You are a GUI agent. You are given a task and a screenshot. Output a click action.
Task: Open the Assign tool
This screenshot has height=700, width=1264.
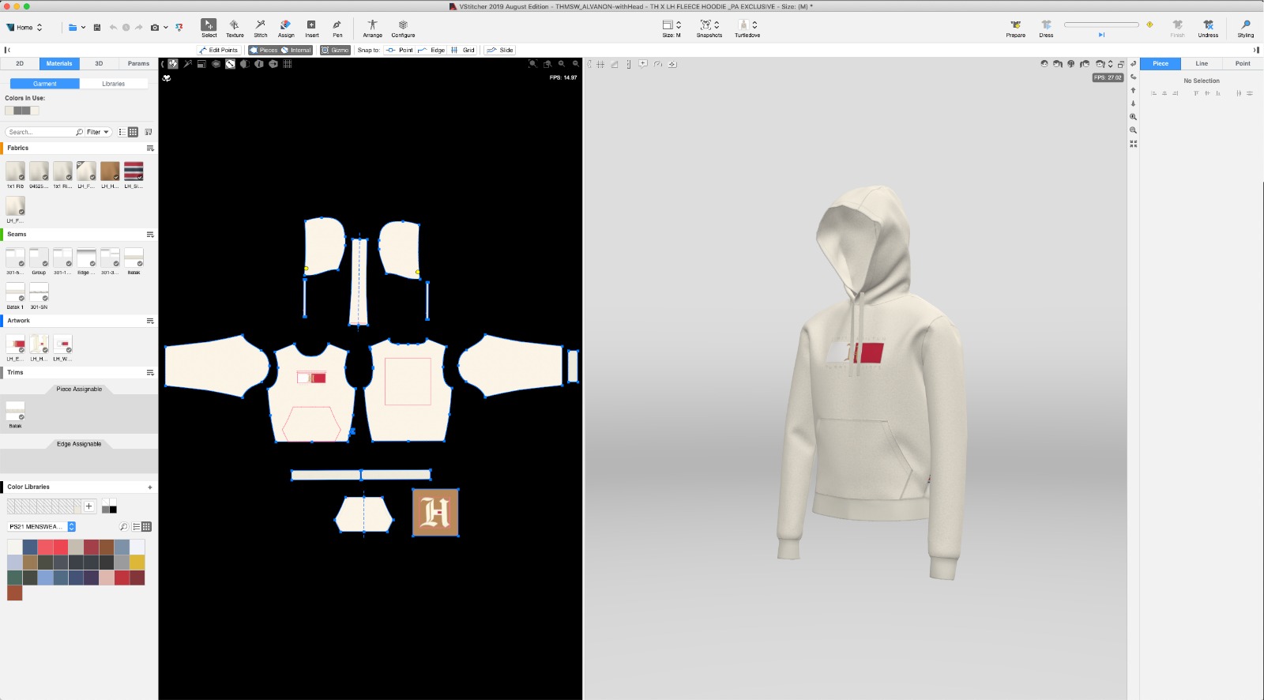coord(286,28)
